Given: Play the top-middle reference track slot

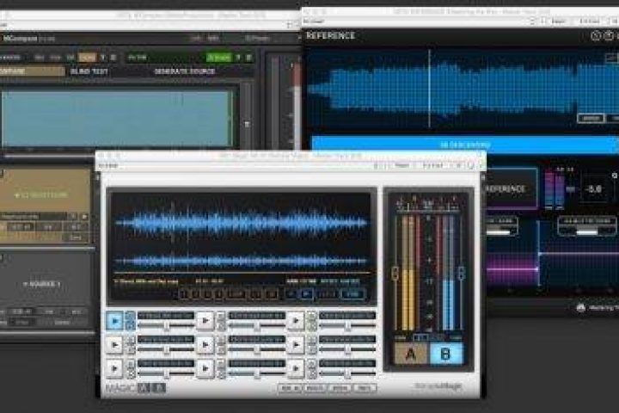Looking at the screenshot, I should (205, 321).
